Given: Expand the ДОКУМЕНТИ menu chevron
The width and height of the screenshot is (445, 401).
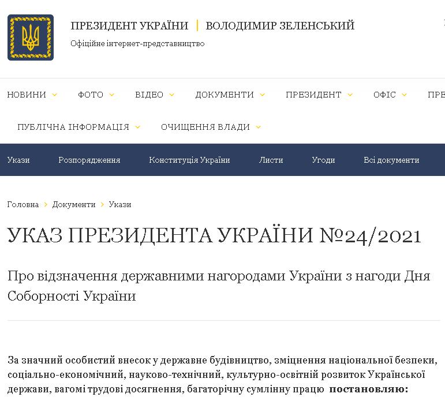Looking at the screenshot, I should pos(263,95).
